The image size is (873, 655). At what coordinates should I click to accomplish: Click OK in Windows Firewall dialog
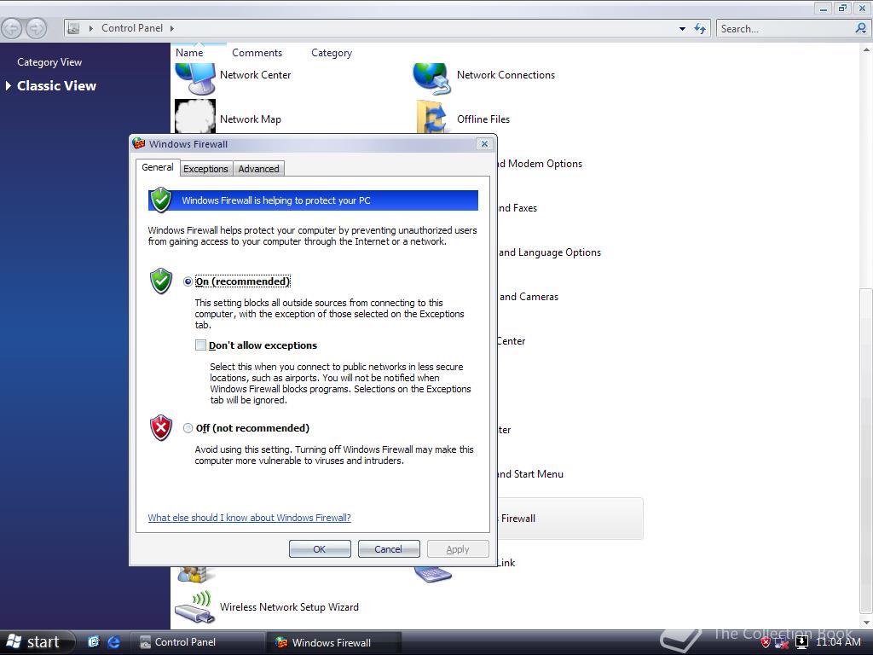(x=320, y=549)
